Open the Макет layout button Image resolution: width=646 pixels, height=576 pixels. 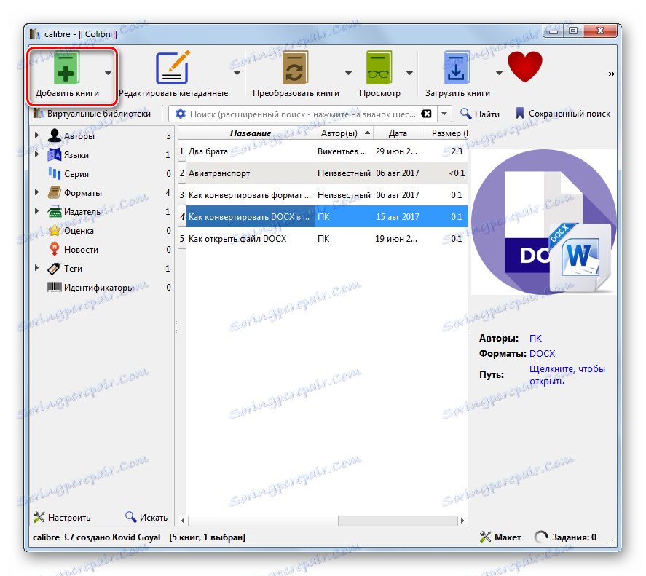(500, 537)
